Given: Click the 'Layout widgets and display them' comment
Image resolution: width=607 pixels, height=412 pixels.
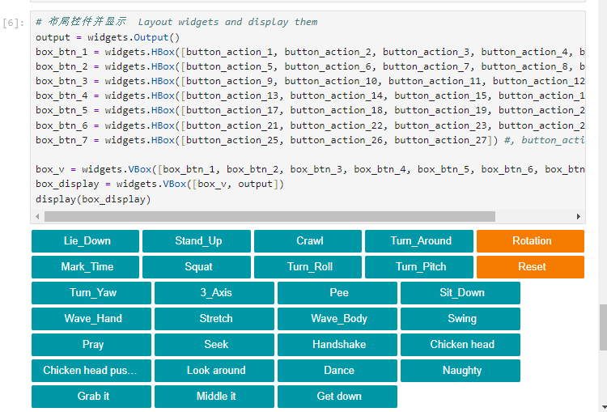Looking at the screenshot, I should click(227, 22).
